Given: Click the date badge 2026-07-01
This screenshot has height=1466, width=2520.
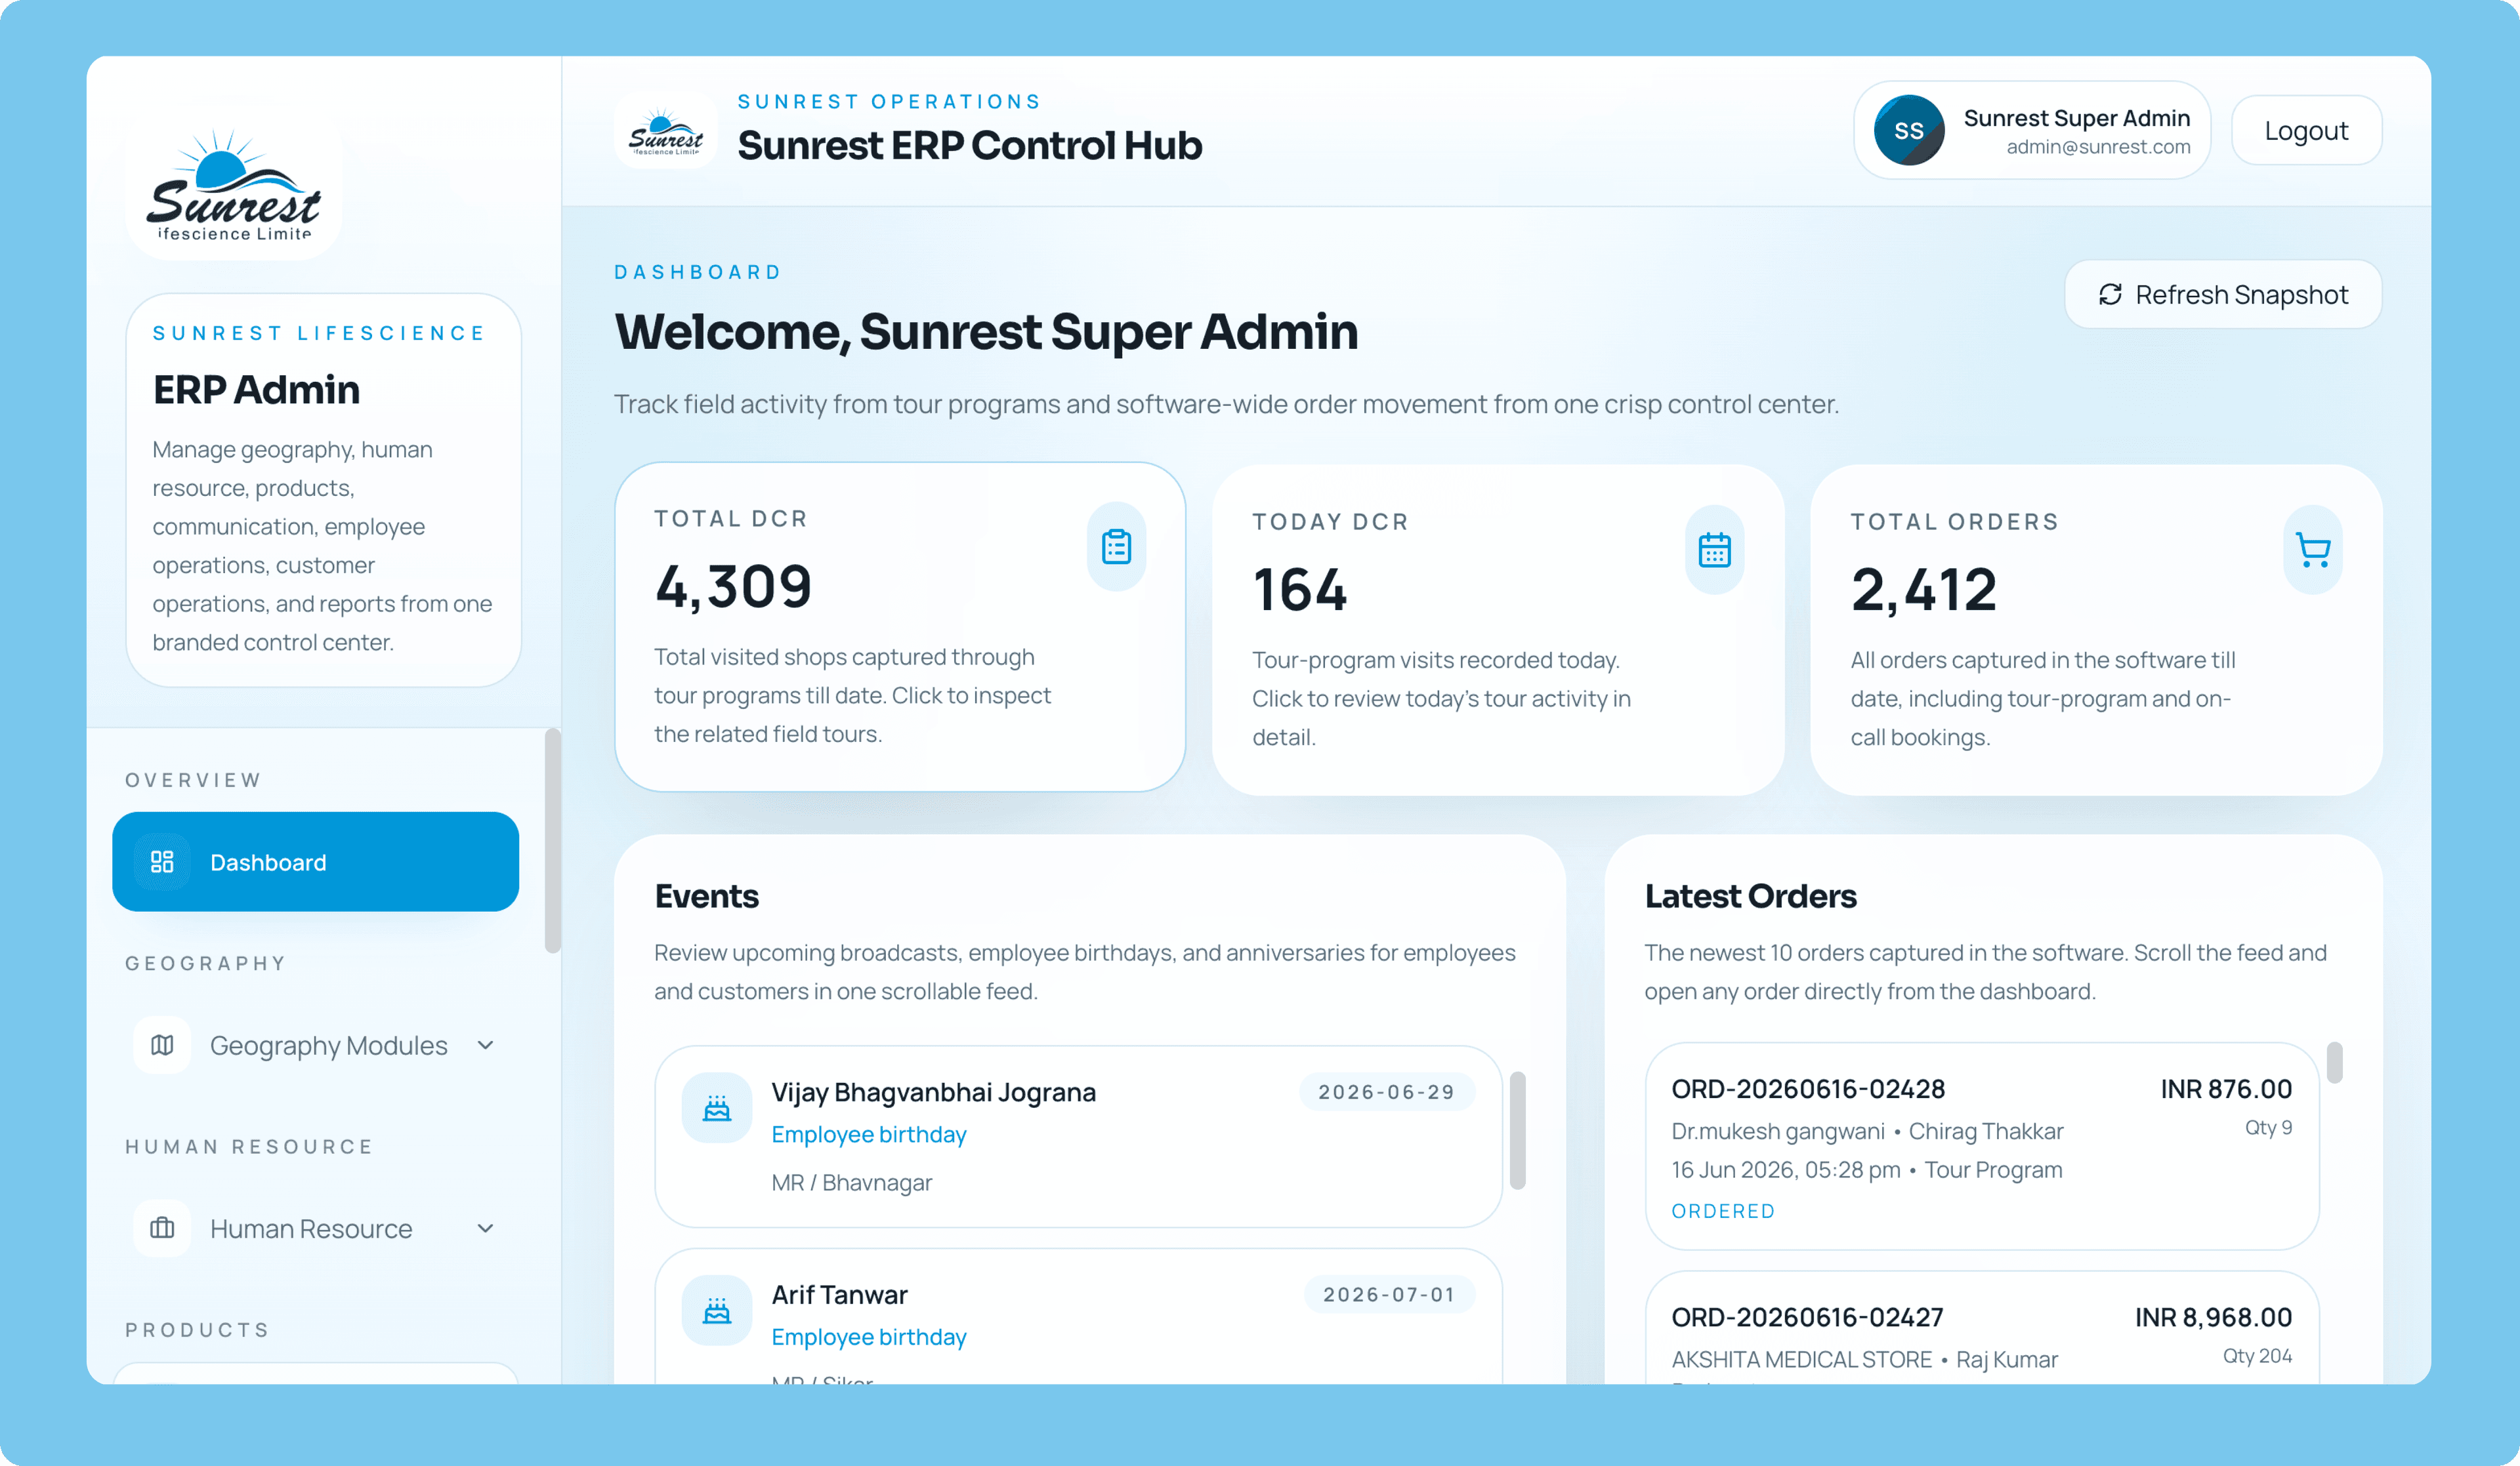Looking at the screenshot, I should point(1389,1294).
